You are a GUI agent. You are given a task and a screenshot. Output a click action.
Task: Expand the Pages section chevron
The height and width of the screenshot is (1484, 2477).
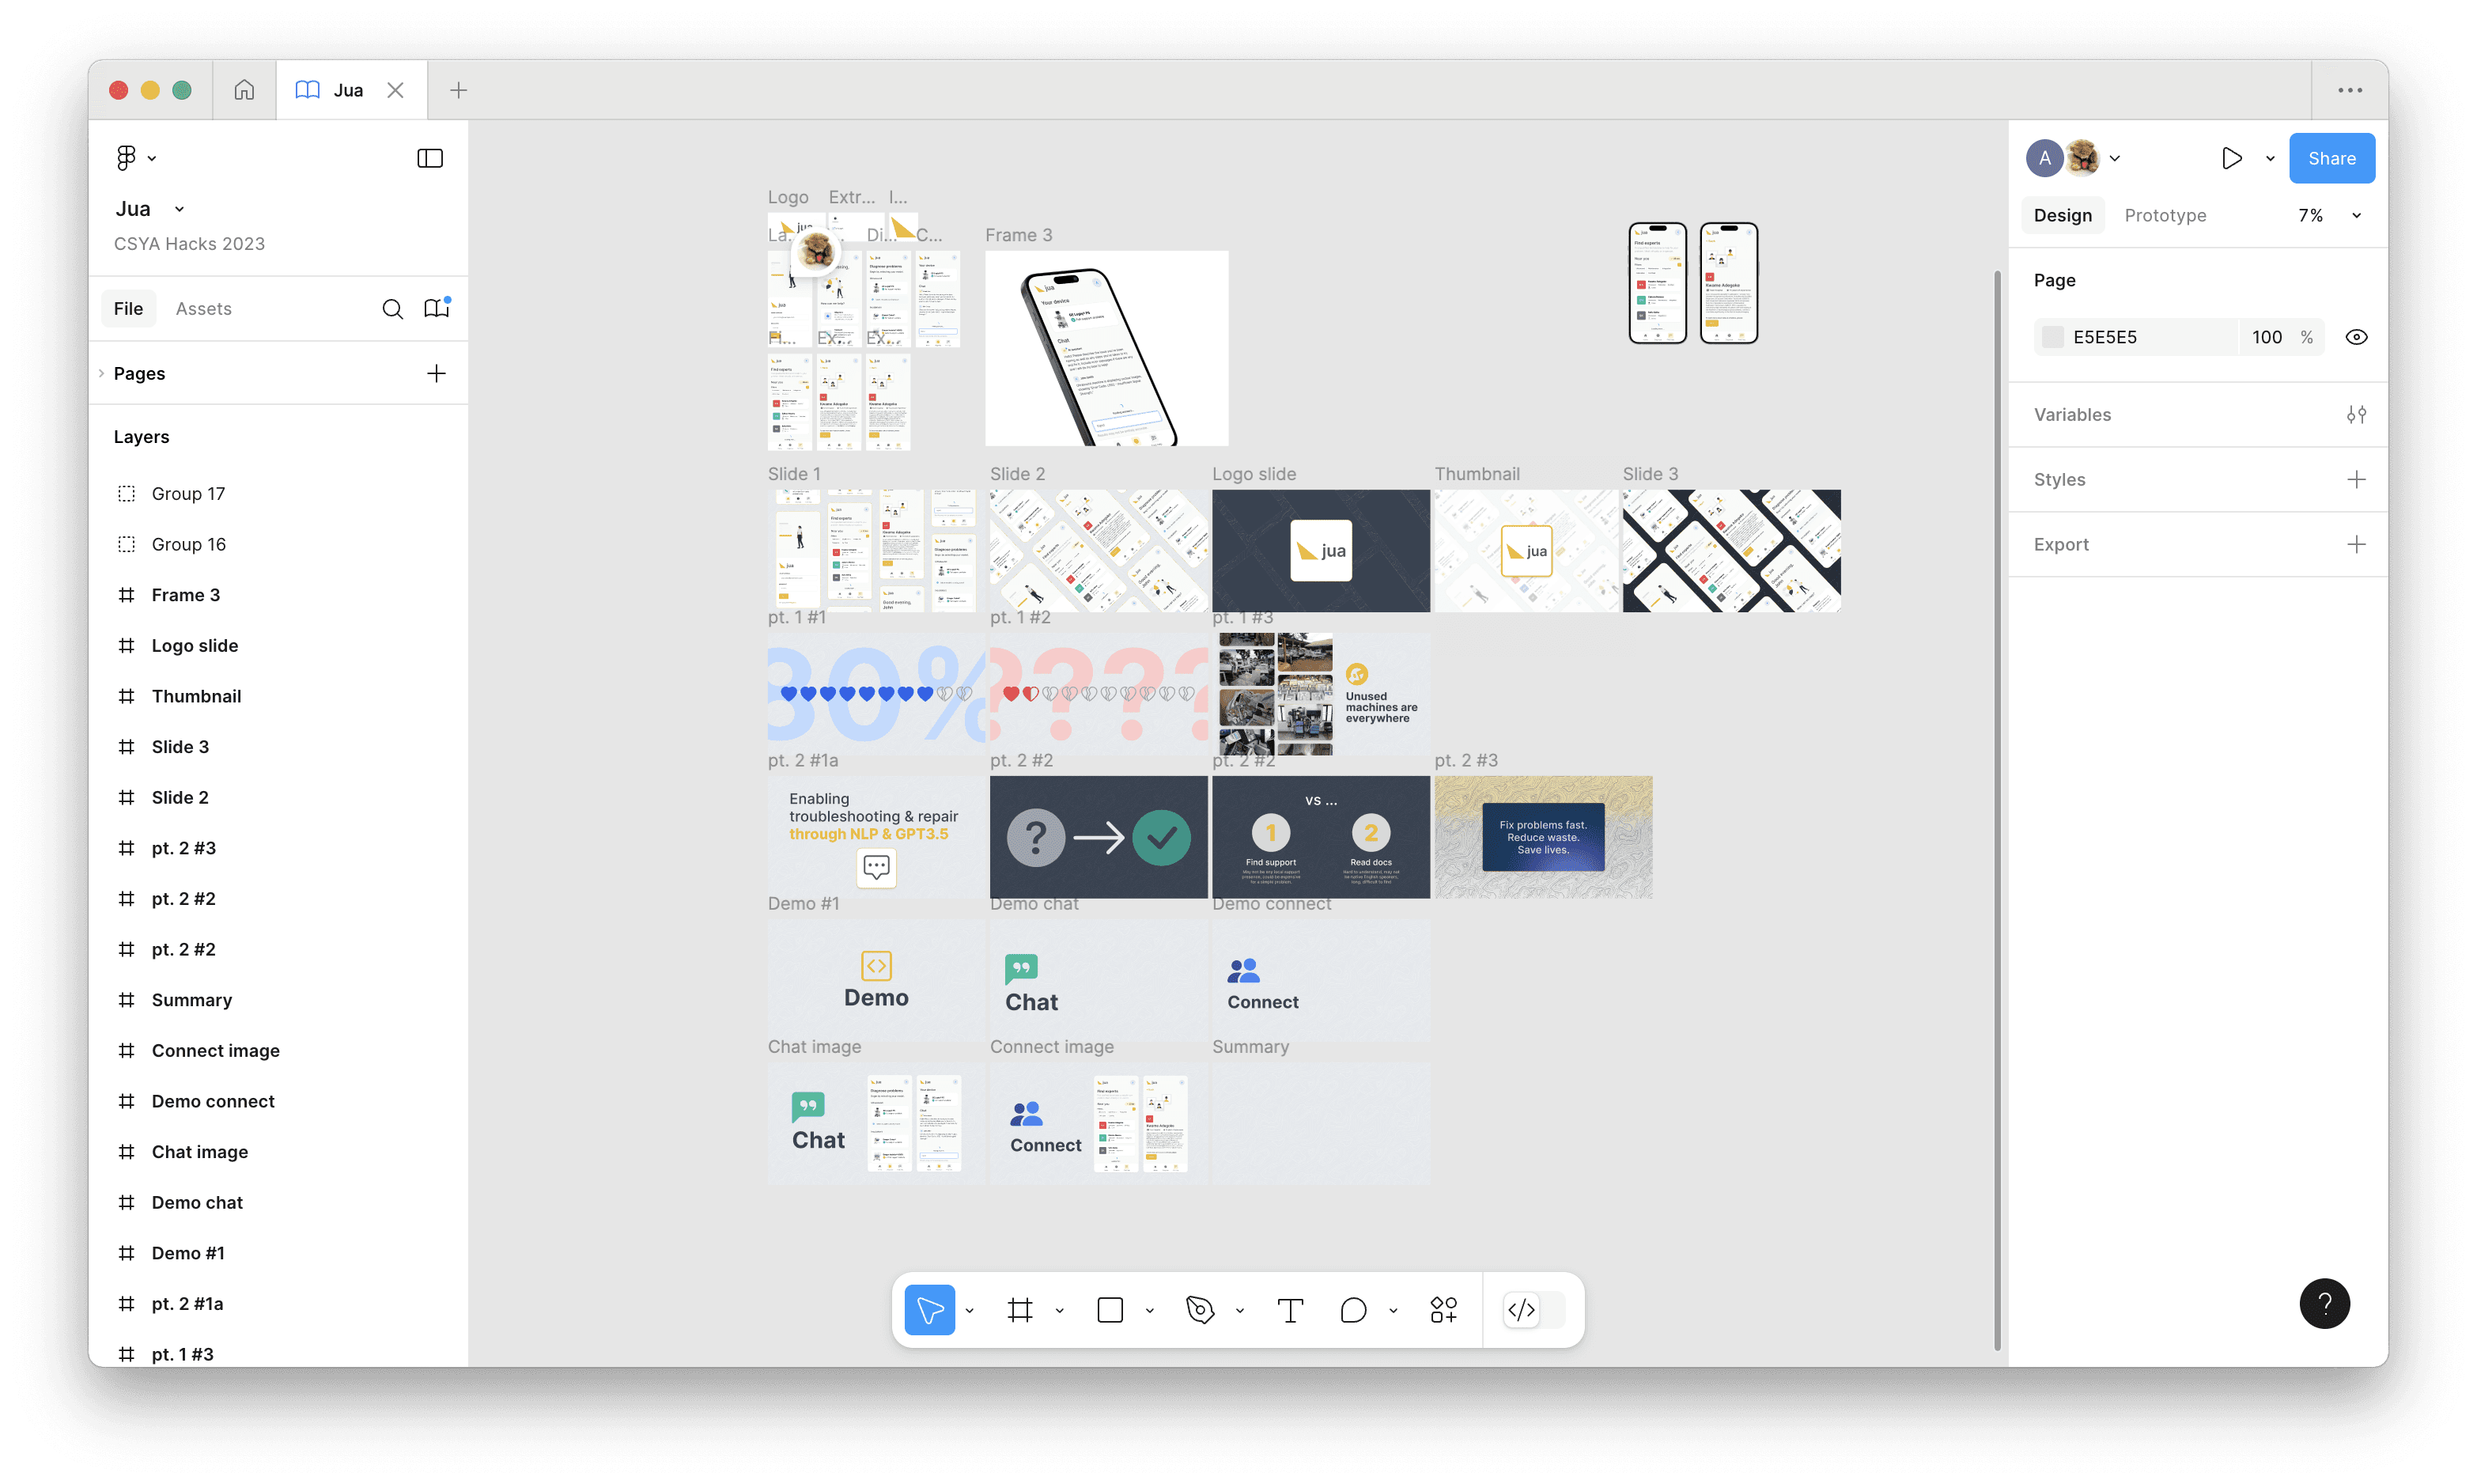click(x=101, y=373)
